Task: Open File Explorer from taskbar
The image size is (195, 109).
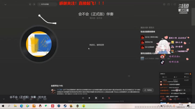Action: point(15,106)
